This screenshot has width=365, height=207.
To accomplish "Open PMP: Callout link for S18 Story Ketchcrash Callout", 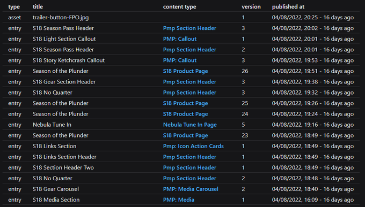I will [180, 60].
